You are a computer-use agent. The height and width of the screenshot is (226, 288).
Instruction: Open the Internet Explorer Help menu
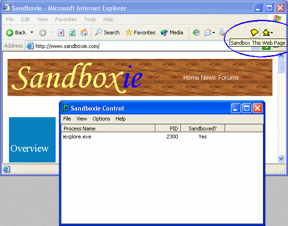click(x=108, y=19)
